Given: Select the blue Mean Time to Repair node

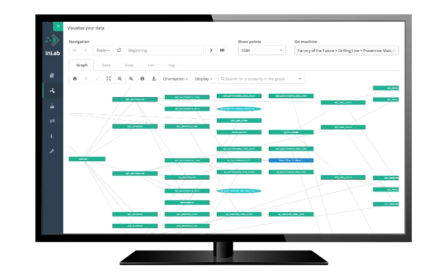Looking at the screenshot, I should pyautogui.click(x=291, y=160).
